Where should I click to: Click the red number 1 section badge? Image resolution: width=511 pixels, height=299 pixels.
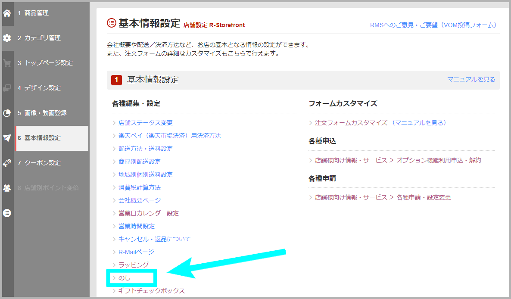(x=116, y=80)
